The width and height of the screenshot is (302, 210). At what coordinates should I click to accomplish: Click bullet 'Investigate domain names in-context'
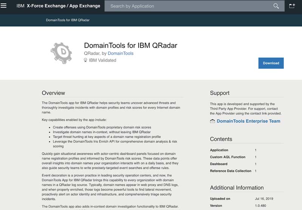[102, 132]
